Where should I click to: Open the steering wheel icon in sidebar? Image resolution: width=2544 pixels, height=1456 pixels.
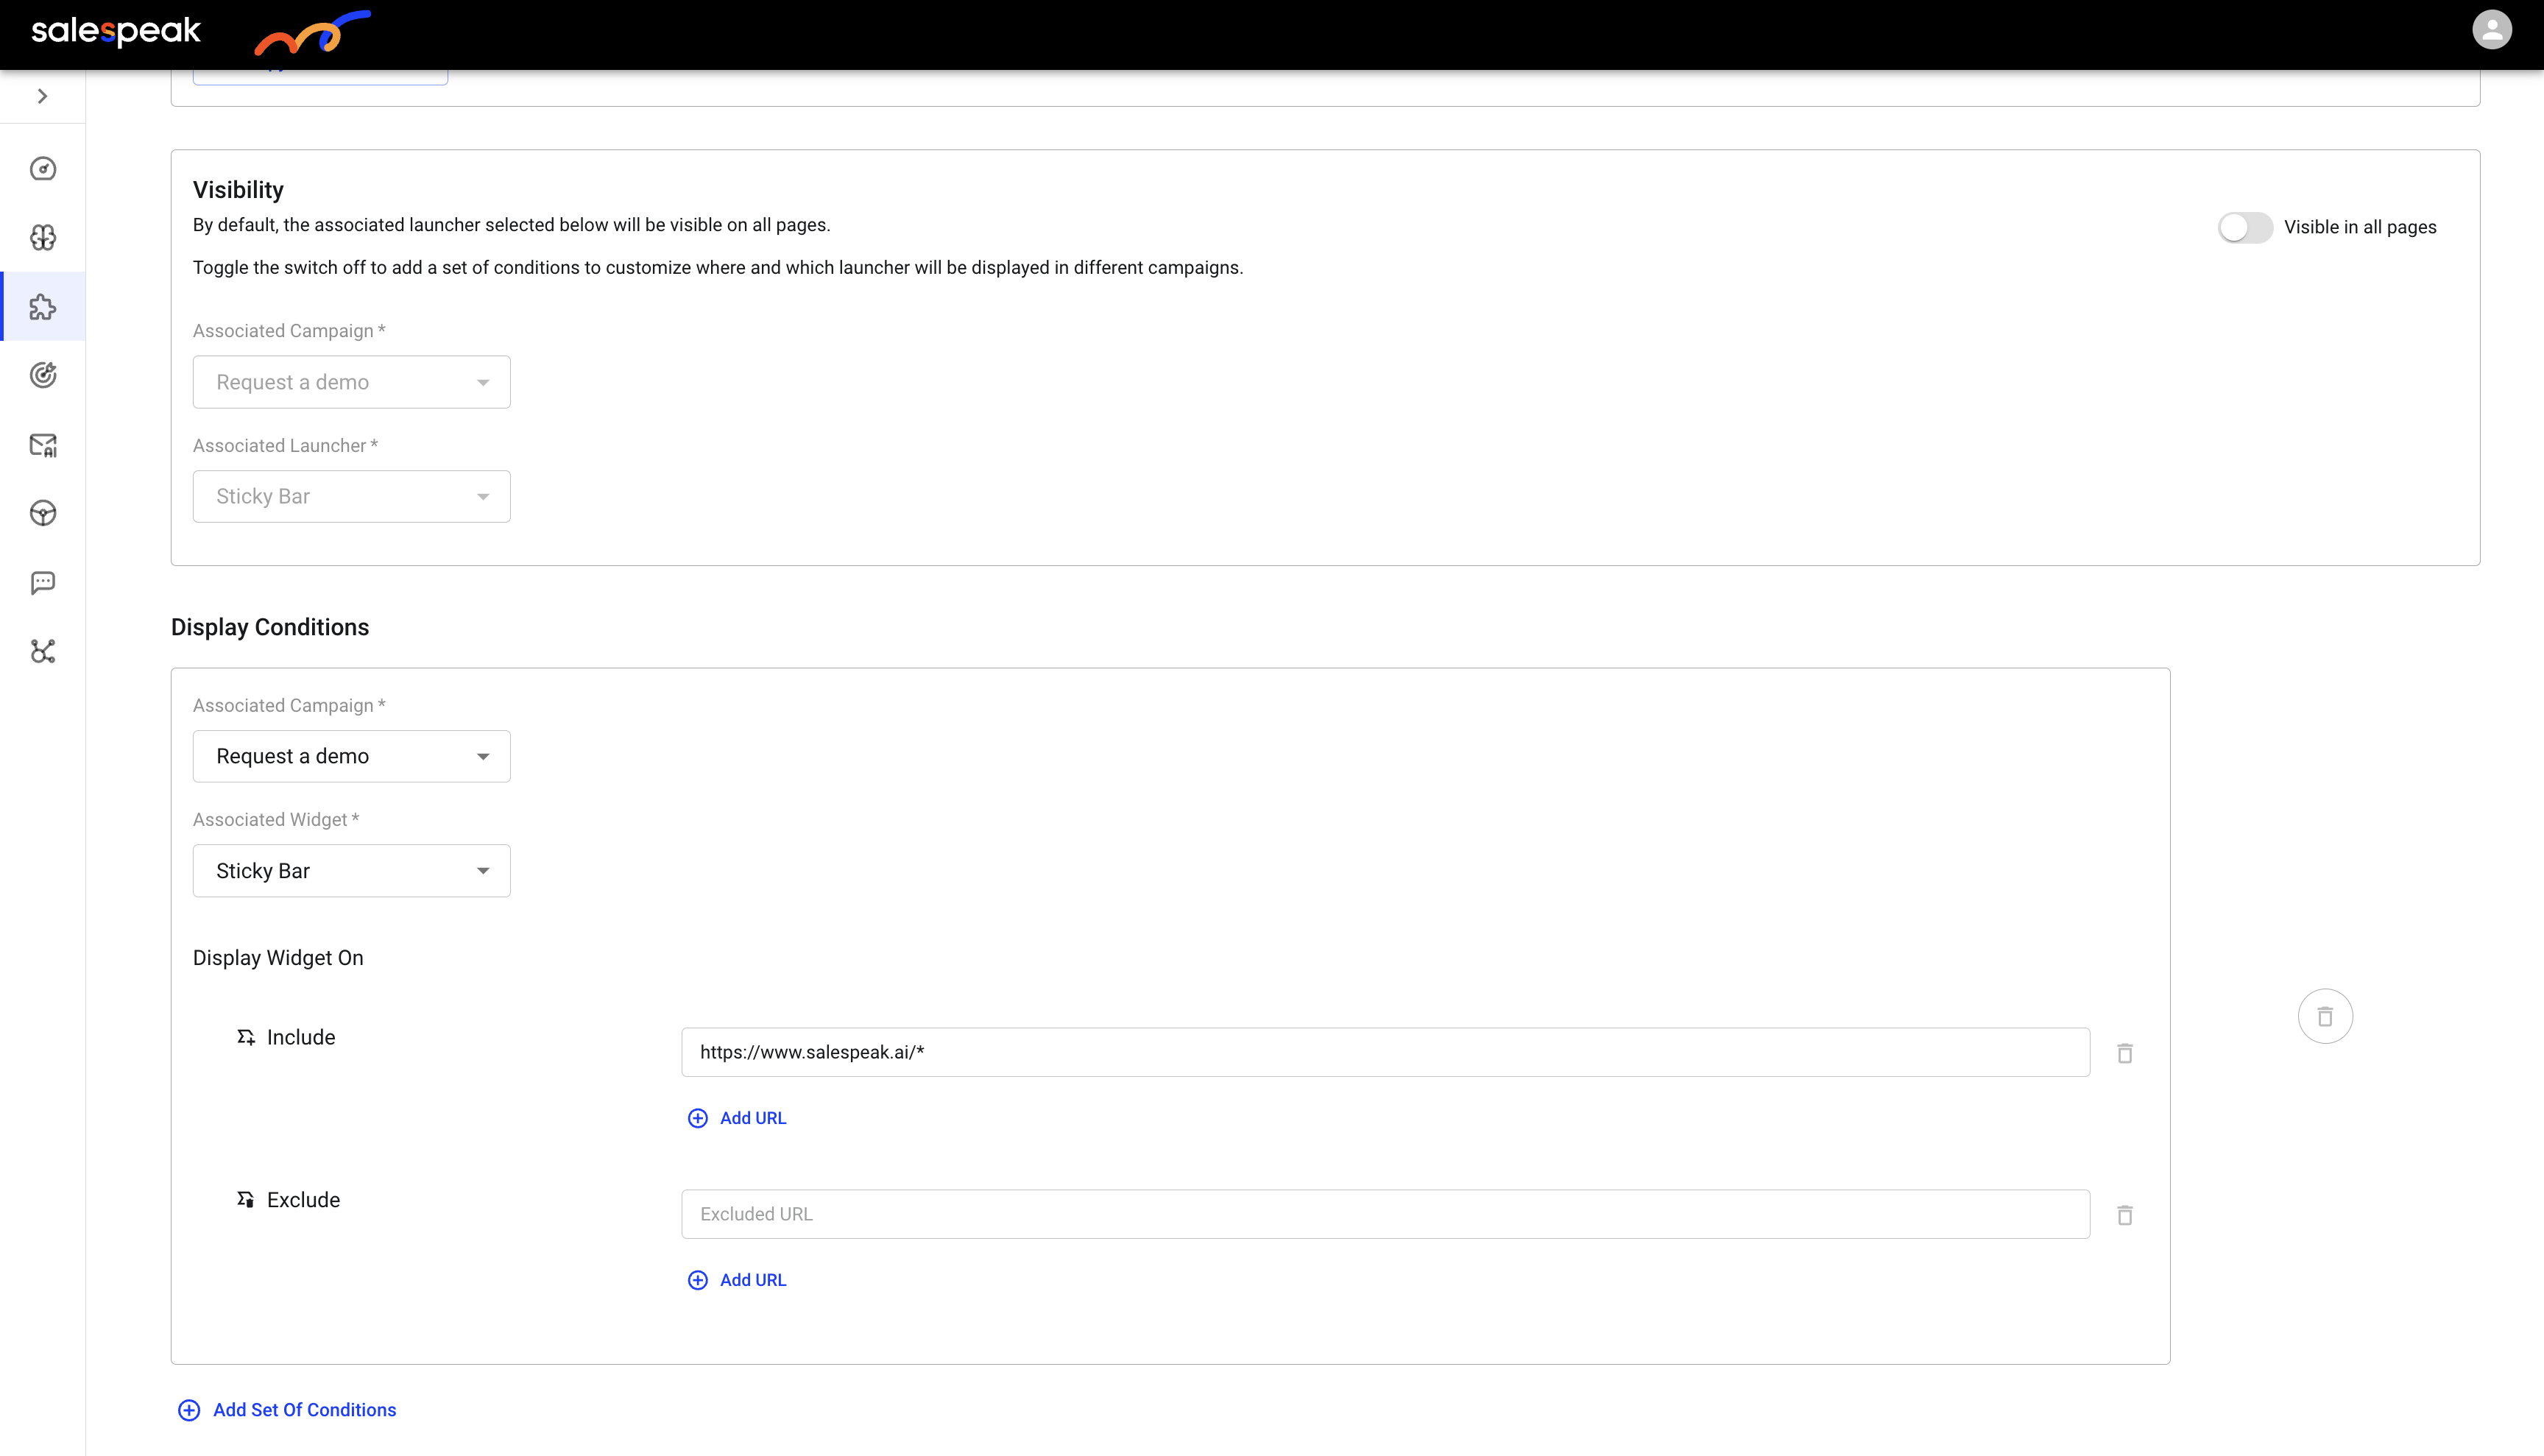pos(43,513)
